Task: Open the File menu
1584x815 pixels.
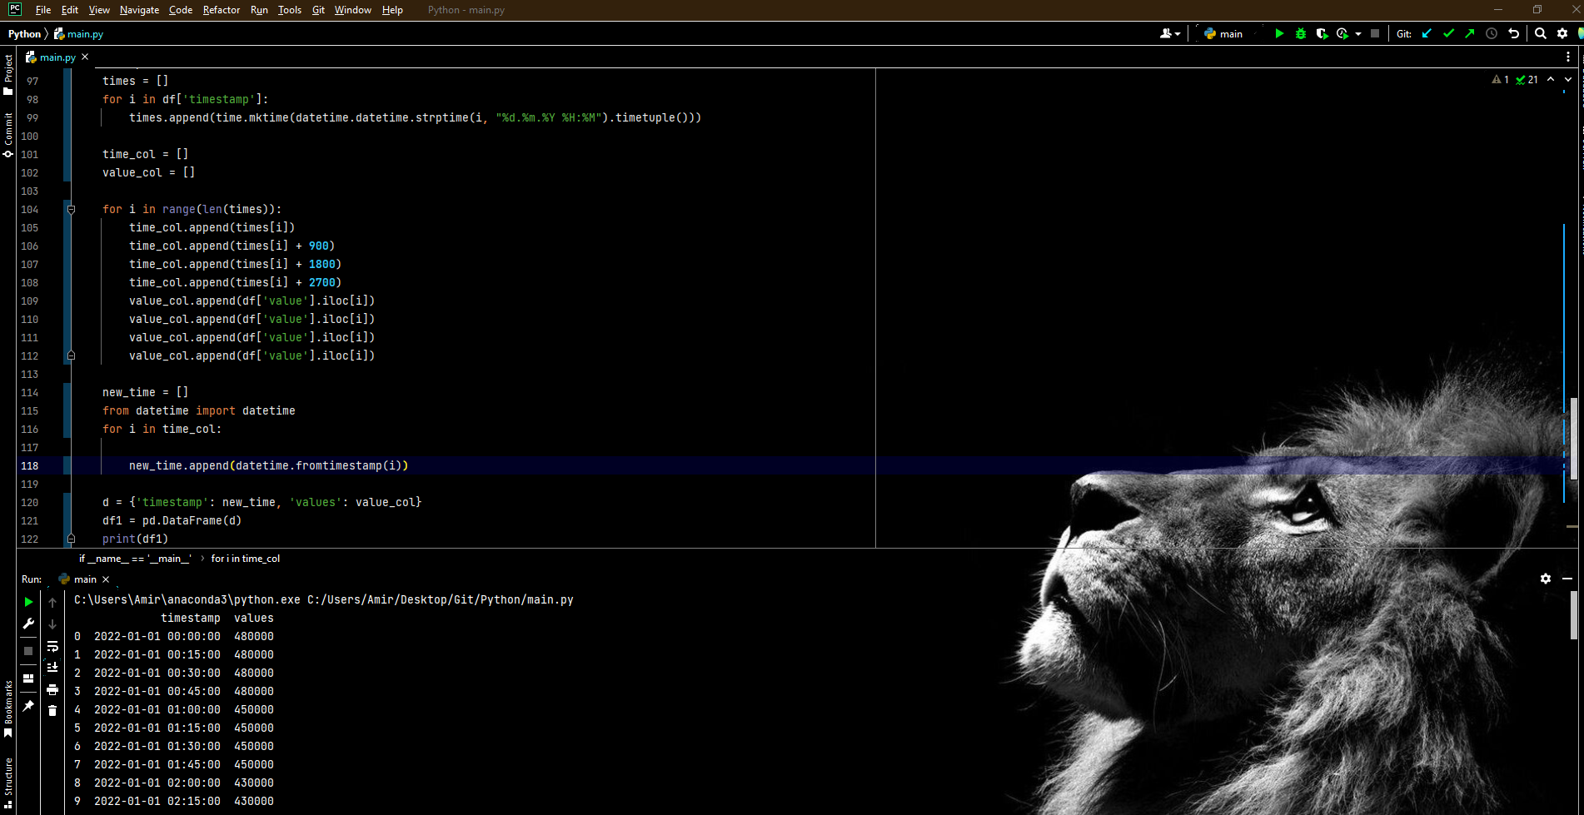Action: coord(43,10)
